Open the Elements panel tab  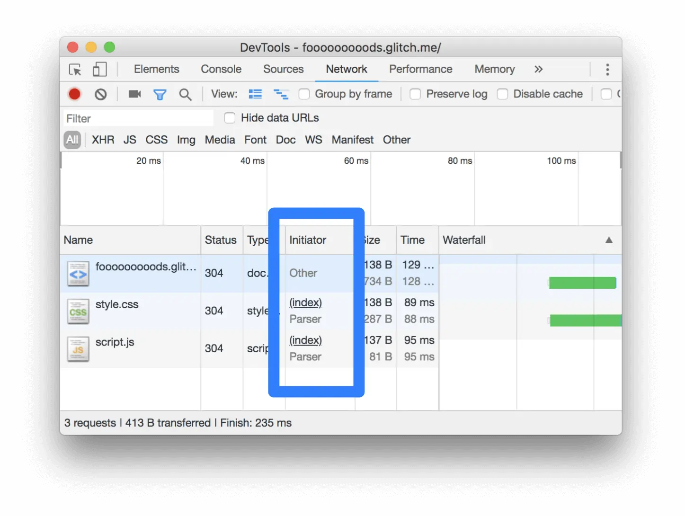tap(157, 69)
